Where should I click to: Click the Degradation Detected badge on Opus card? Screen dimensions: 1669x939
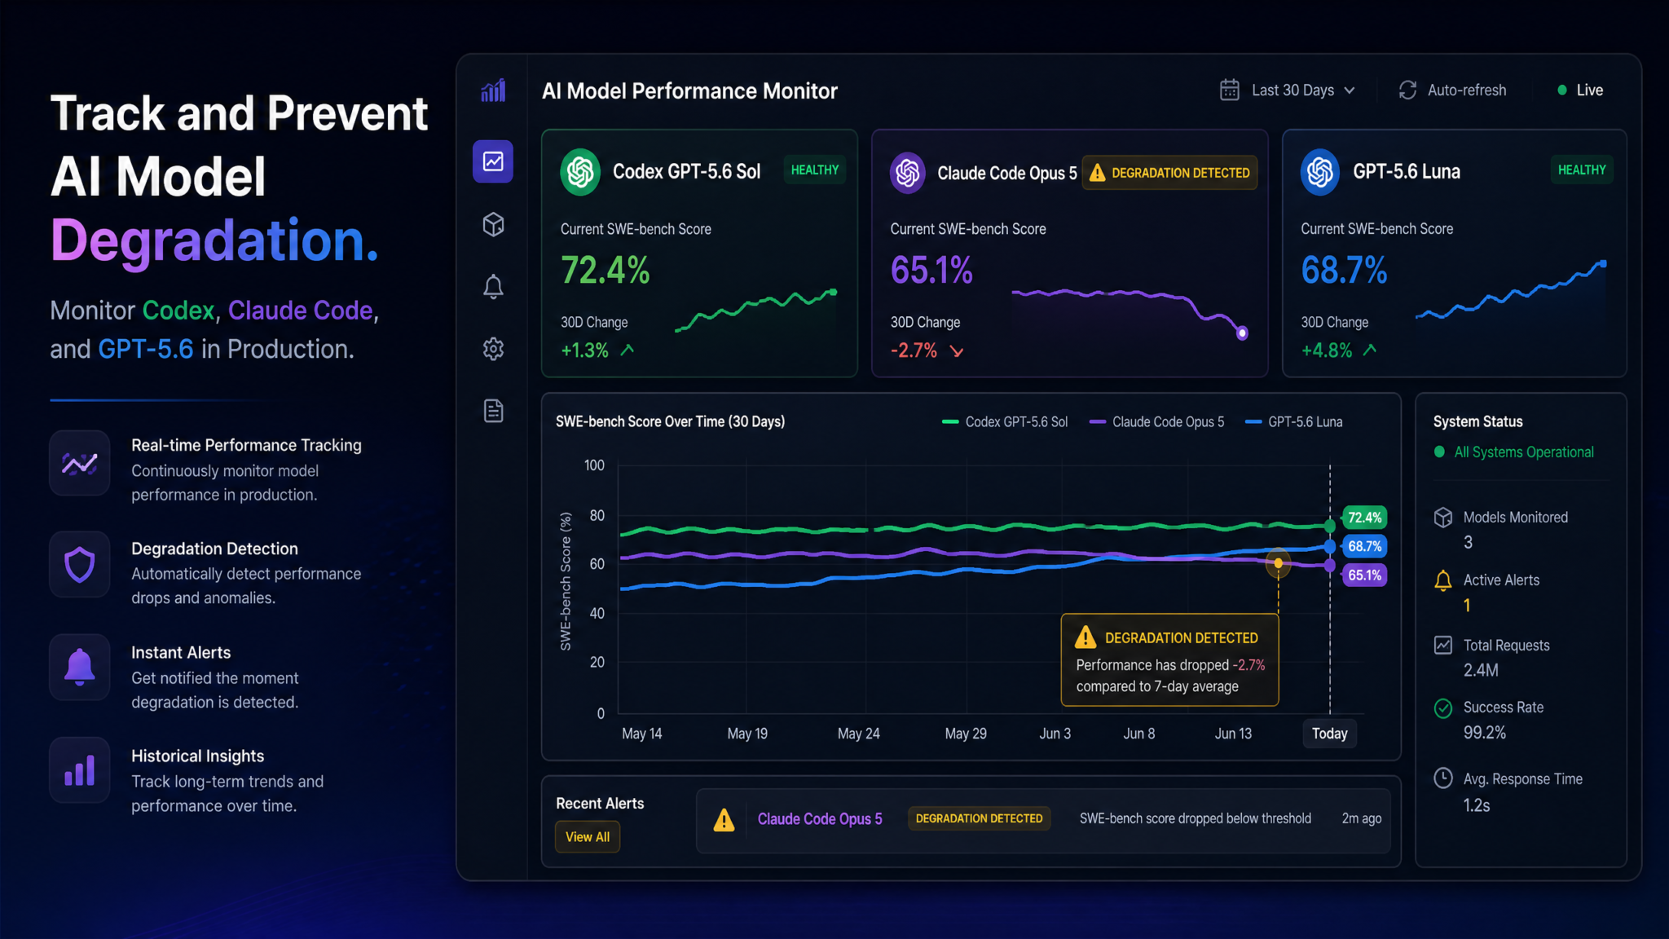point(1169,173)
